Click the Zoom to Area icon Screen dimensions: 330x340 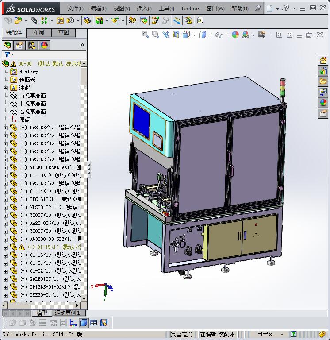point(155,35)
